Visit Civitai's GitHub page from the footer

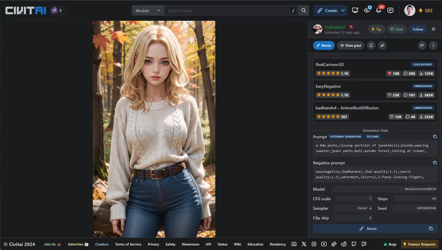coord(354,244)
